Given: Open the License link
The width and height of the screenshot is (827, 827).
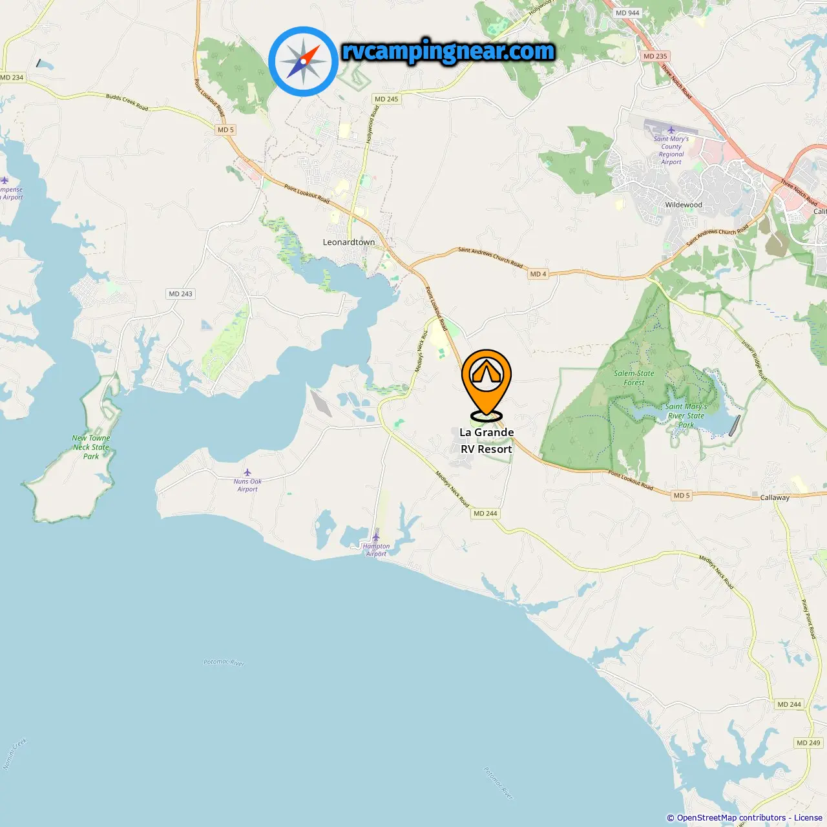Looking at the screenshot, I should click(x=808, y=818).
